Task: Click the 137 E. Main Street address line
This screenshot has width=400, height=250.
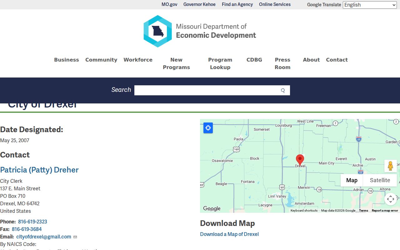Action: pos(20,188)
